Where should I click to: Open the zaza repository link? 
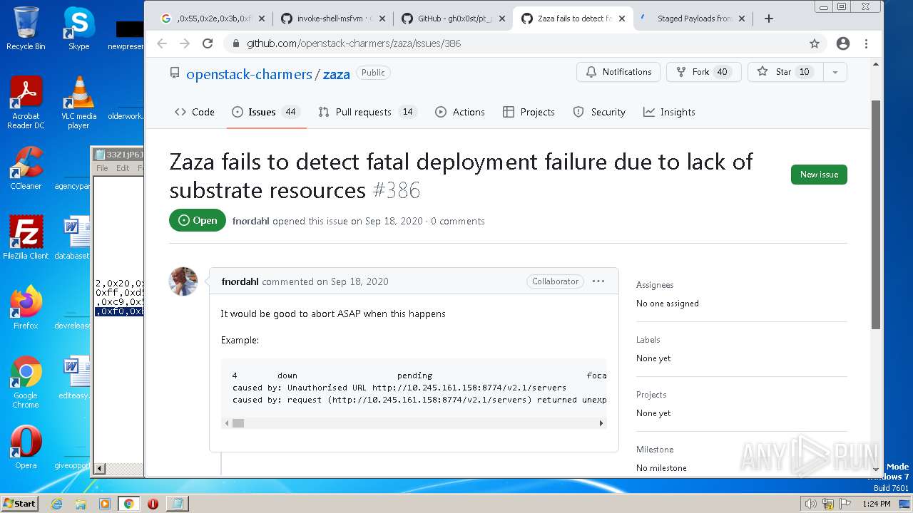coord(337,74)
